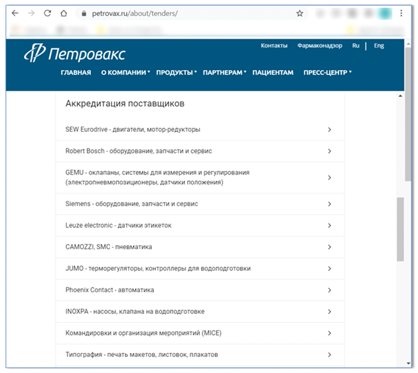Go to ГЛАВНАЯ menu item
Viewport: 418px width, 373px height.
pos(76,73)
